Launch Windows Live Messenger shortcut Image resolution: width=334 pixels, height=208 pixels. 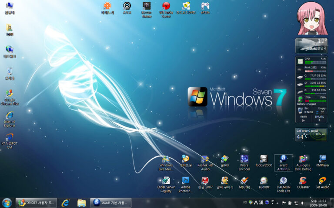click(x=166, y=163)
